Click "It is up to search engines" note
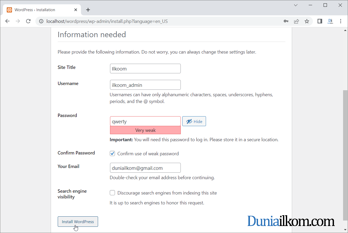348x233 pixels. (157, 203)
